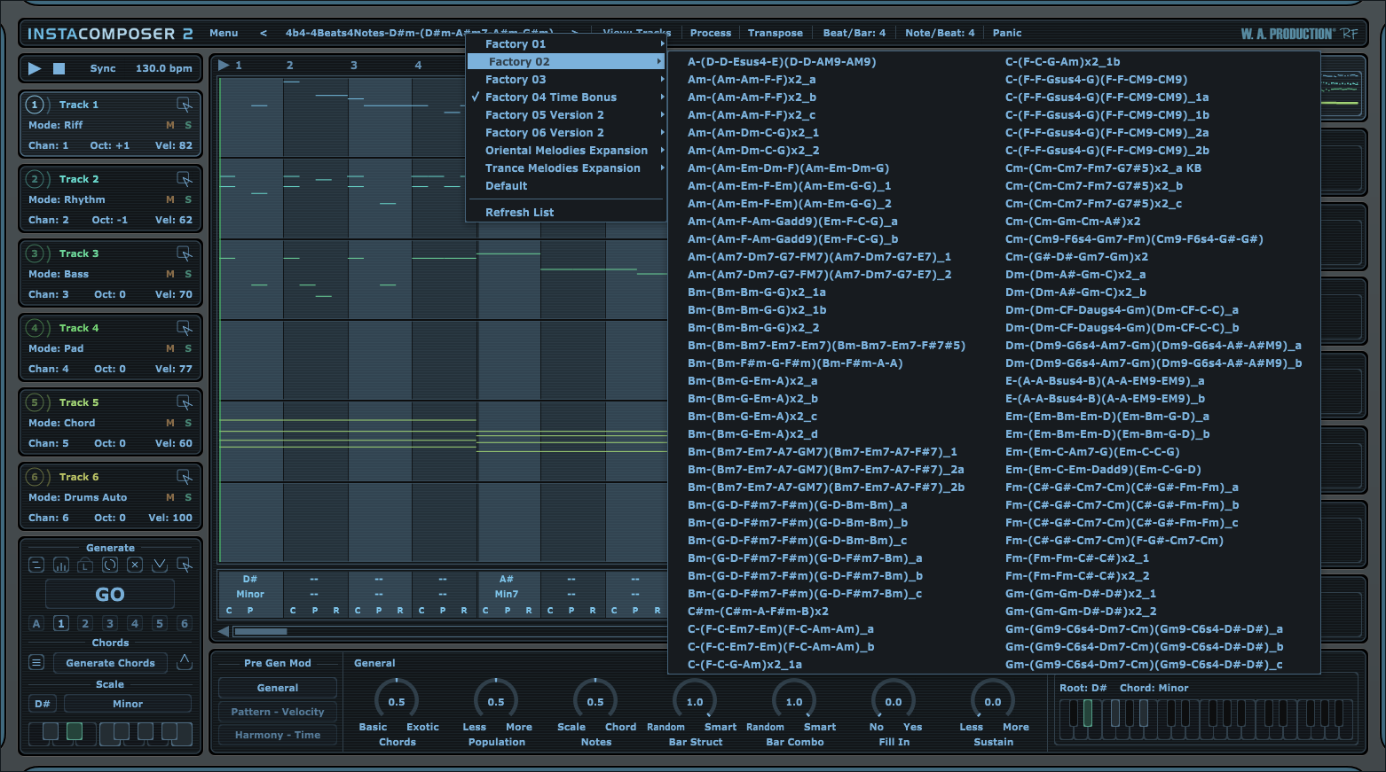Click the Track 6 drag-to-DAW icon
Image resolution: width=1386 pixels, height=772 pixels.
click(x=185, y=477)
